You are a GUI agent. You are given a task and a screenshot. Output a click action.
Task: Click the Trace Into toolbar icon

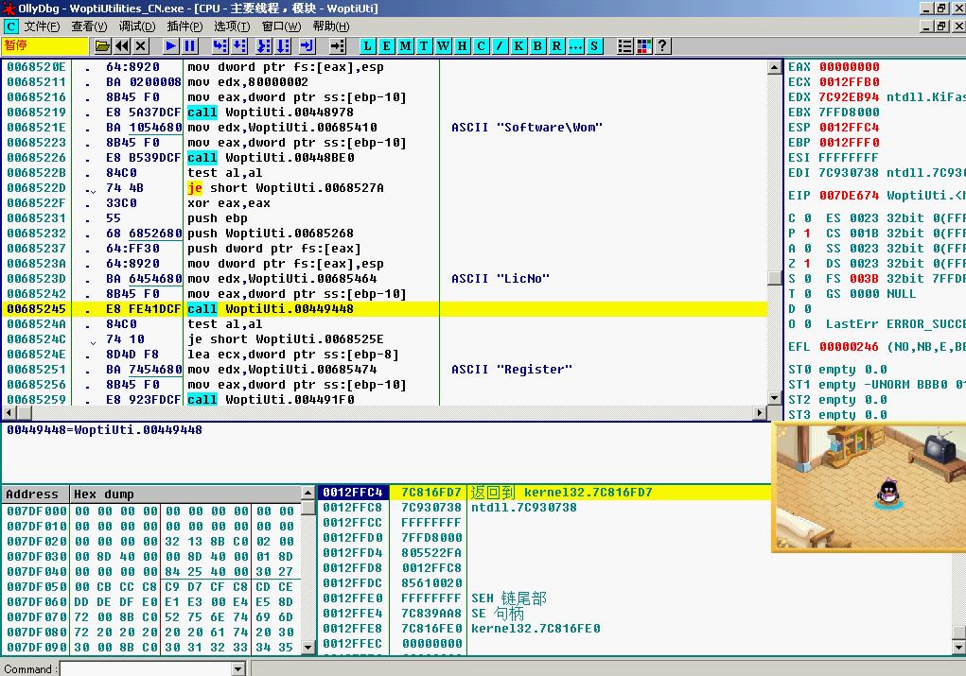[x=264, y=46]
